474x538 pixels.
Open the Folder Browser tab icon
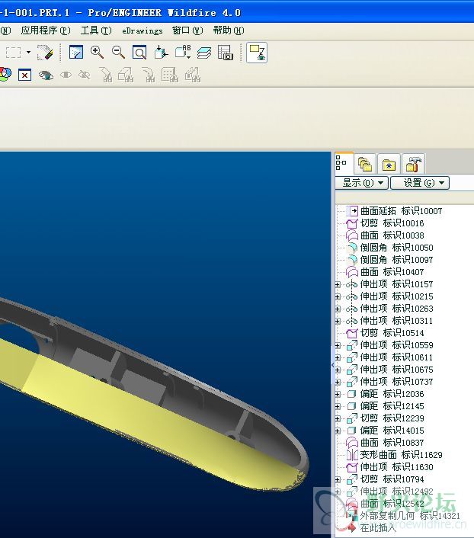pyautogui.click(x=365, y=165)
